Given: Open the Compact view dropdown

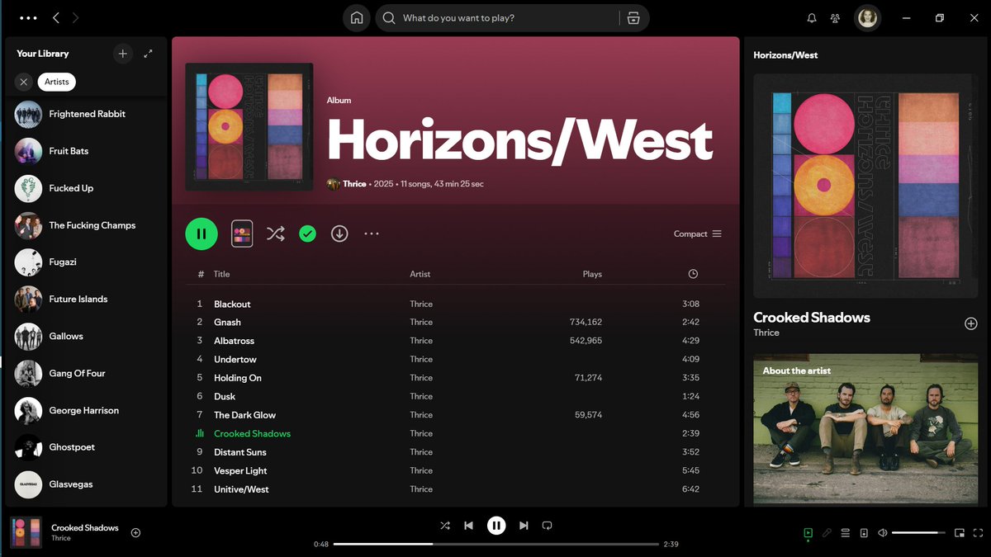Looking at the screenshot, I should coord(697,234).
